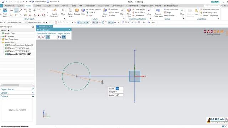228x128 pixels.
Task: Expand the Dependencies panel
Action: click(33, 89)
